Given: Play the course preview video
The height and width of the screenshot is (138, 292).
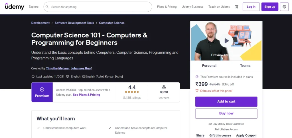Looking at the screenshot, I should coord(226,41).
